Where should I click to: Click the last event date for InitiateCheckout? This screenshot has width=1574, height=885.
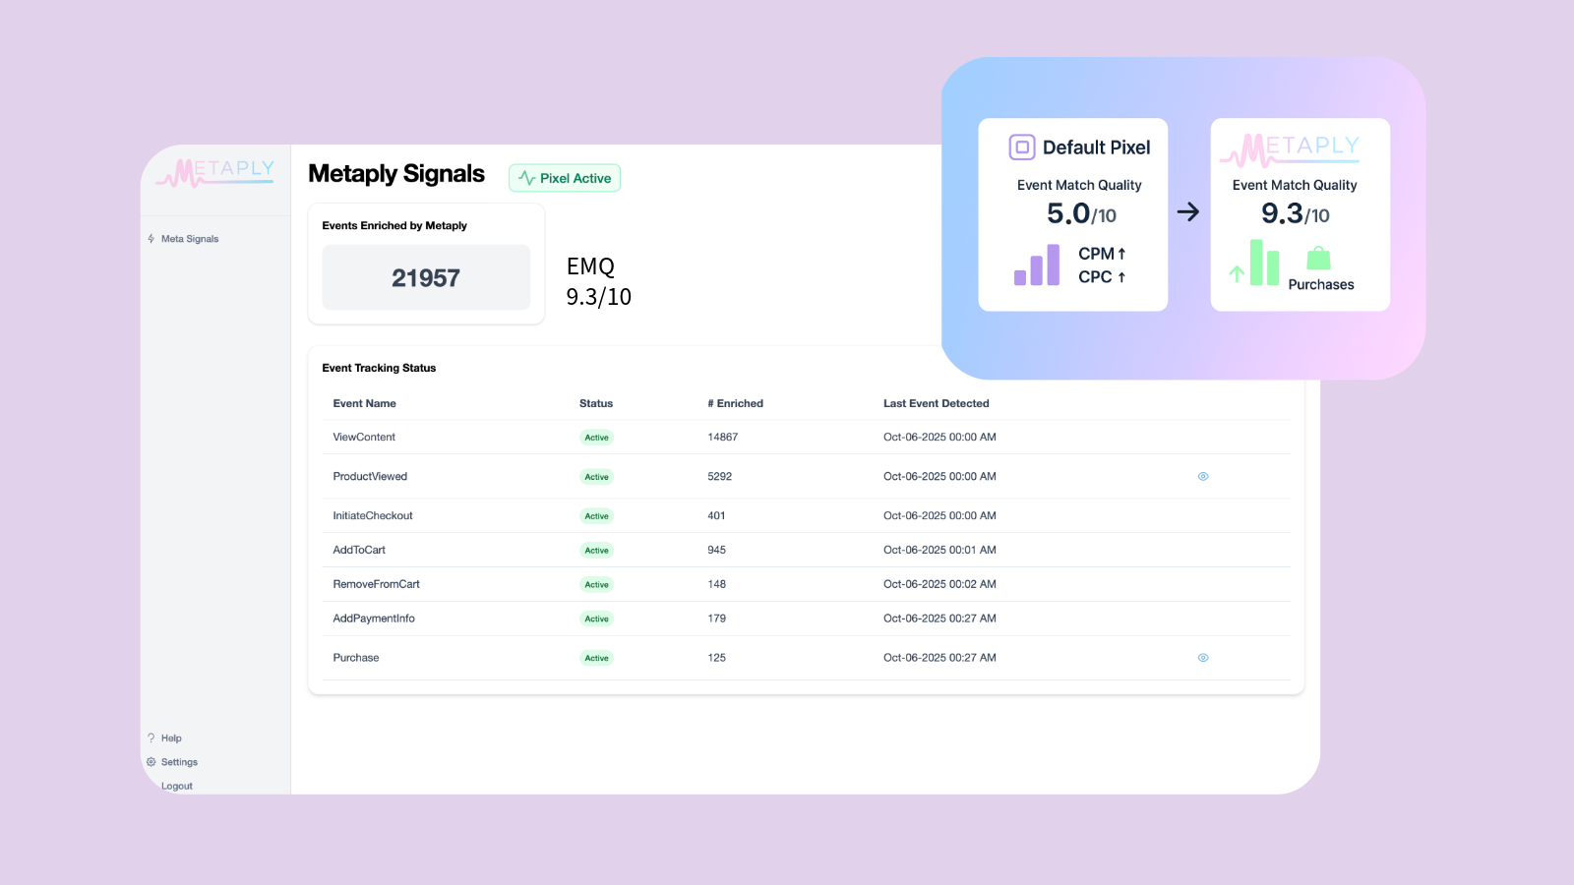pyautogui.click(x=939, y=516)
